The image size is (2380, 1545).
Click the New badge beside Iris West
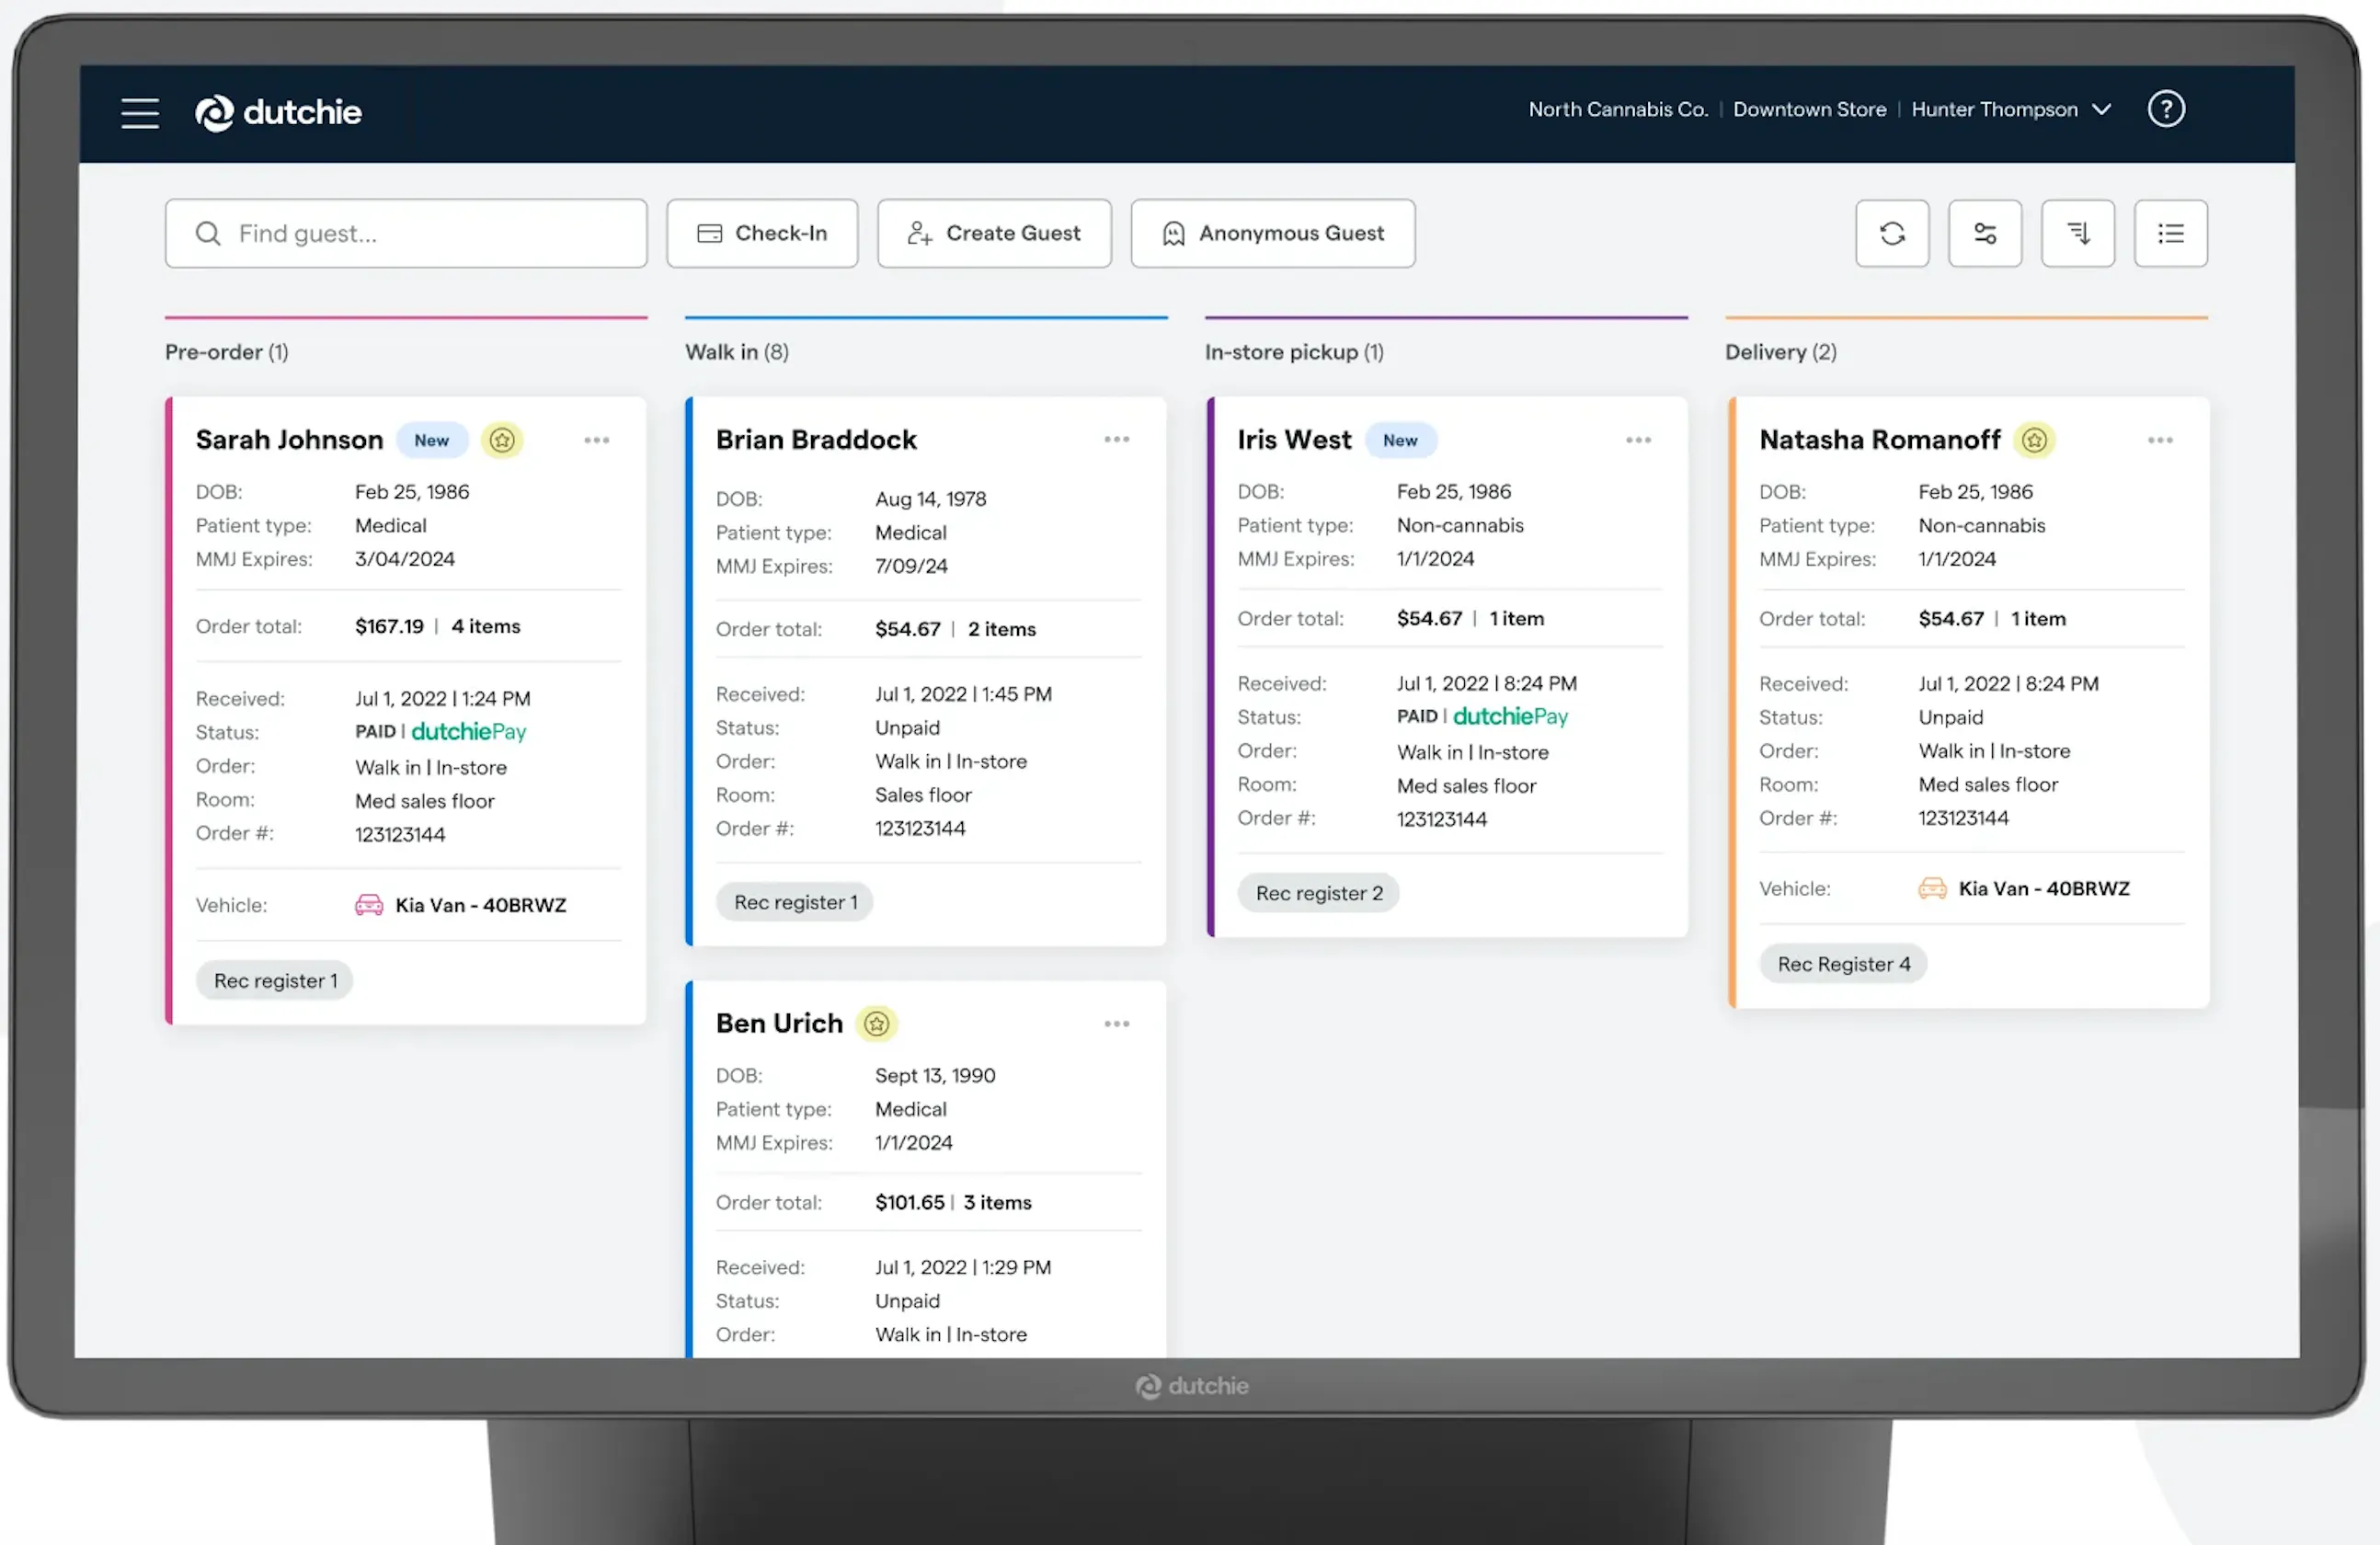pos(1400,440)
